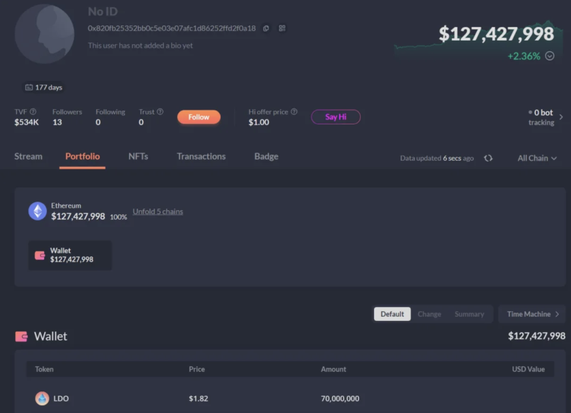
Task: Select the Portfolio tab
Action: click(x=83, y=157)
